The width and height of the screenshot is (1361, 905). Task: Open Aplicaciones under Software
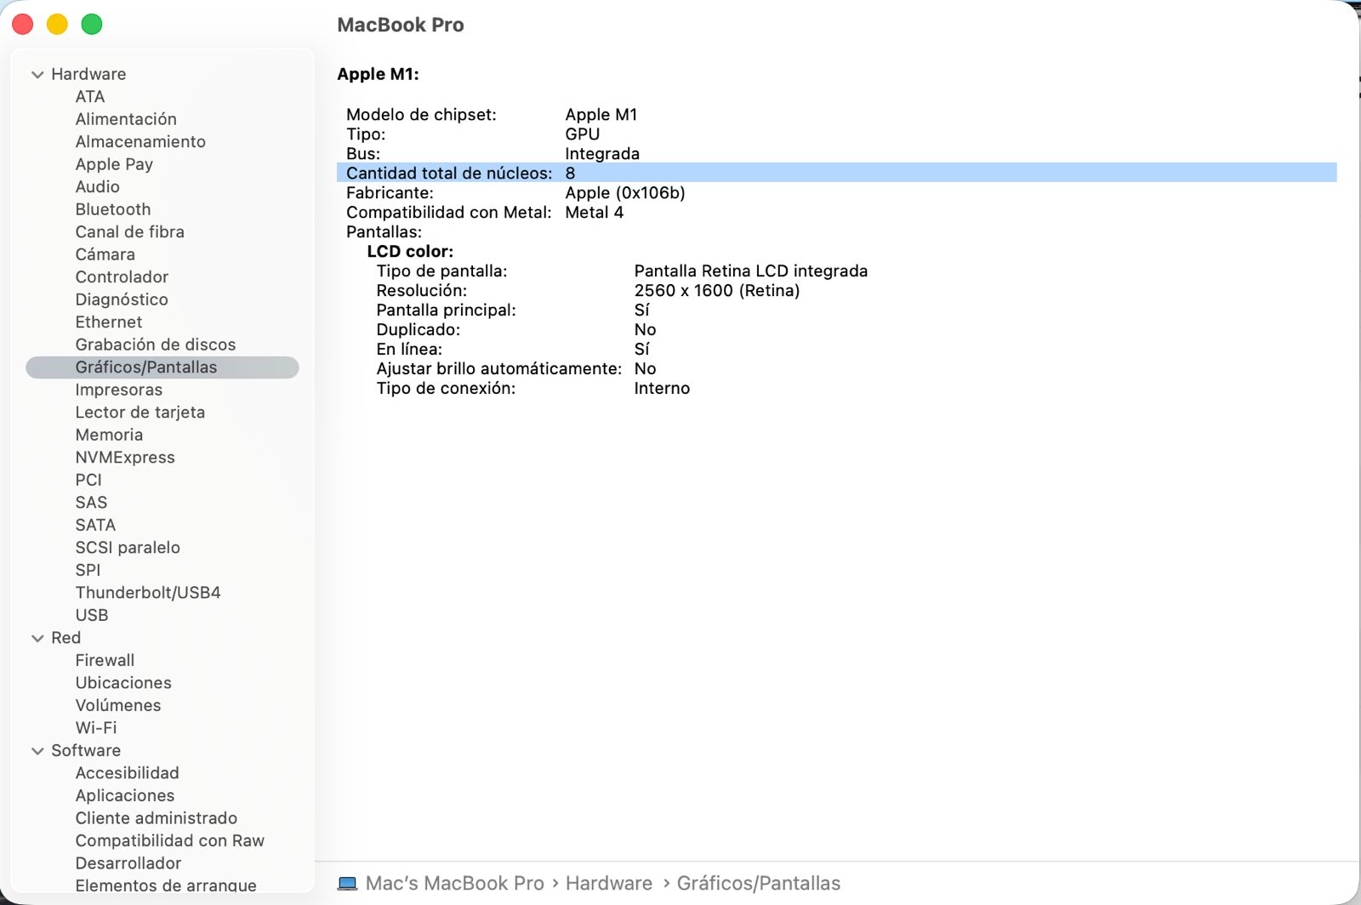point(125,795)
